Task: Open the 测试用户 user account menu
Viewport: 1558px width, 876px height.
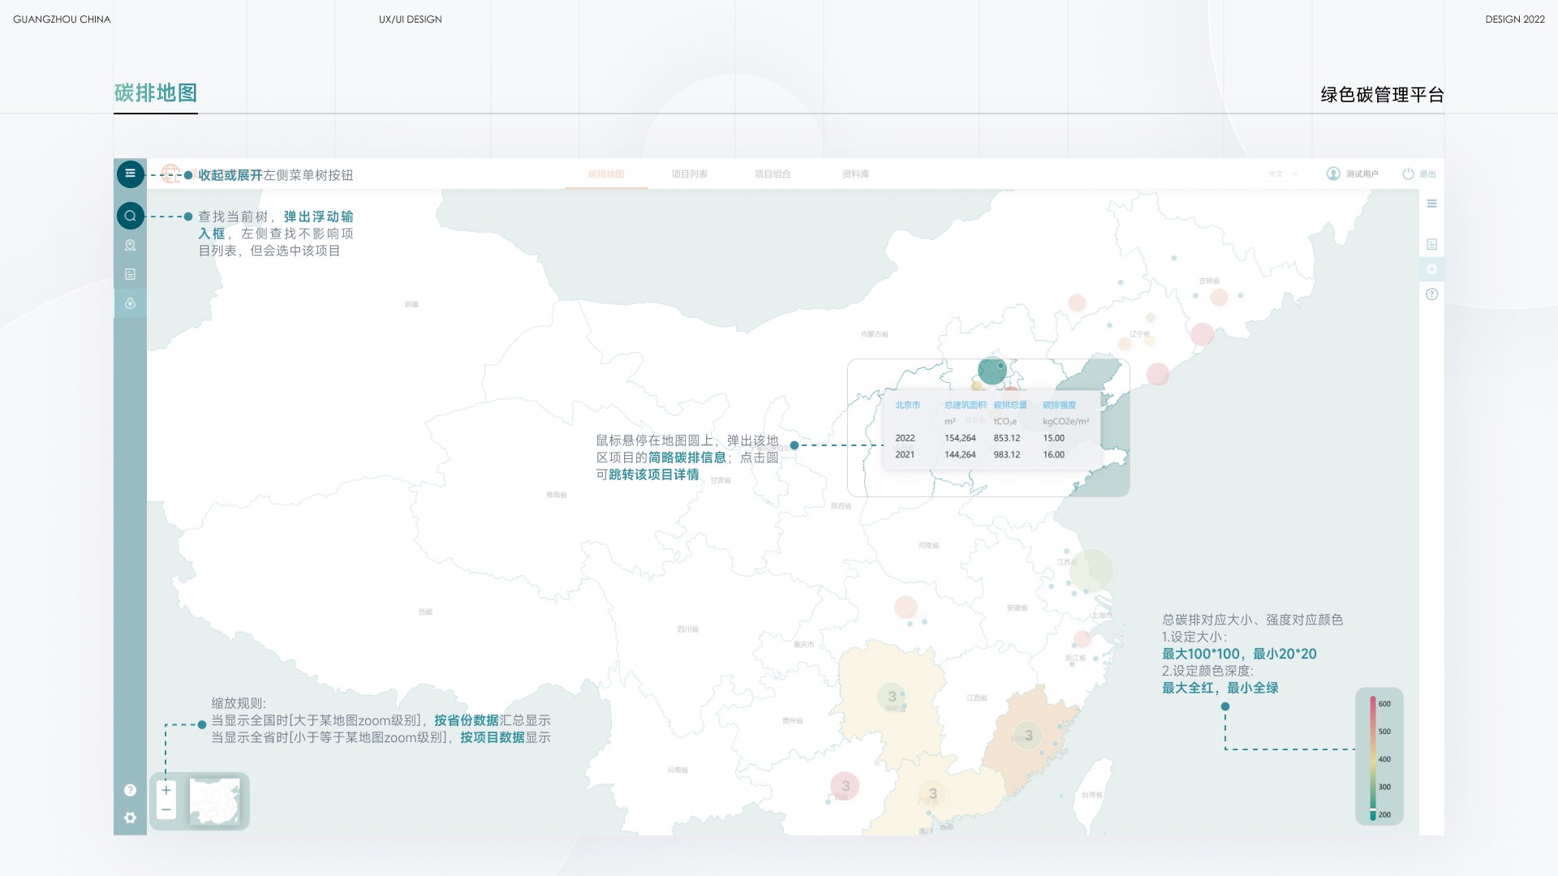Action: 1352,174
